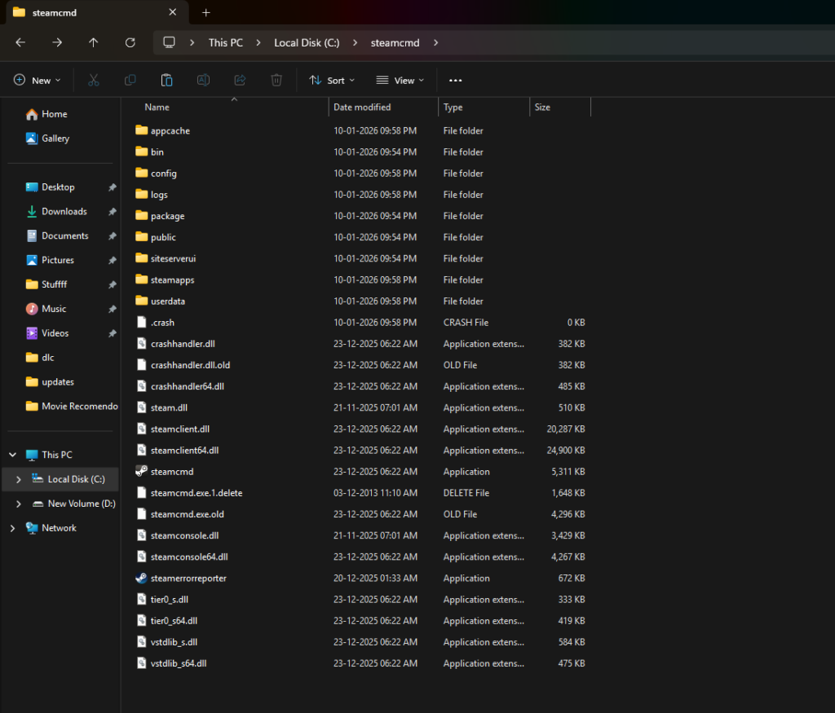Go up one directory level

tap(93, 42)
